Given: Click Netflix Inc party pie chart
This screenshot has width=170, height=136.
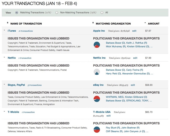Looking at the screenshot, I should (97, 72).
